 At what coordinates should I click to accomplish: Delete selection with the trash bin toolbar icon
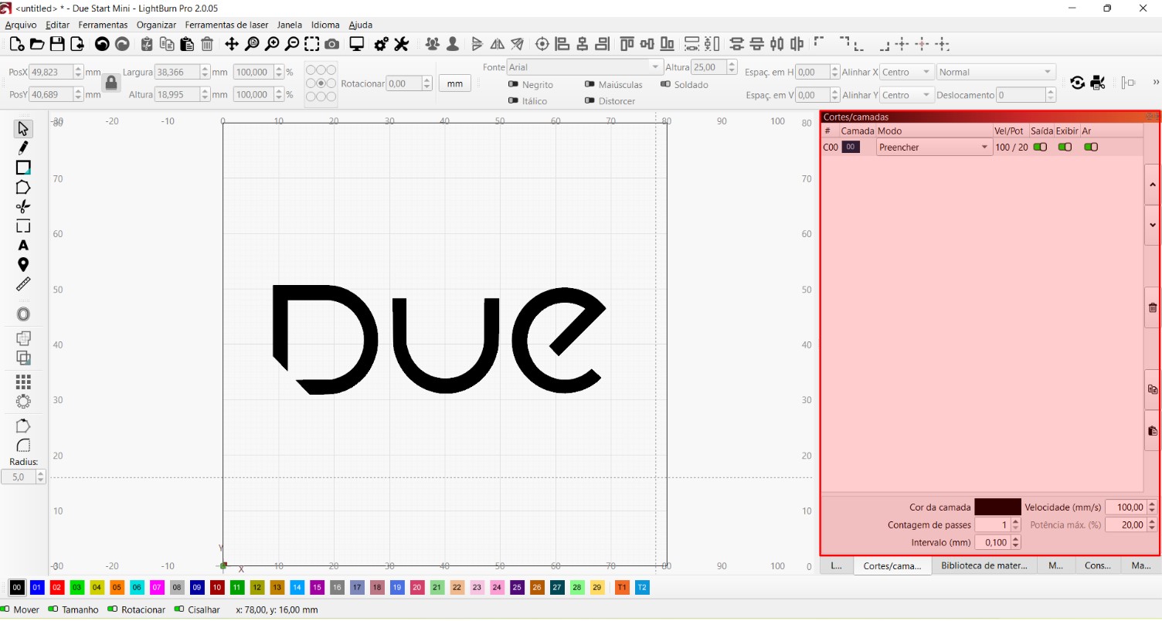207,44
